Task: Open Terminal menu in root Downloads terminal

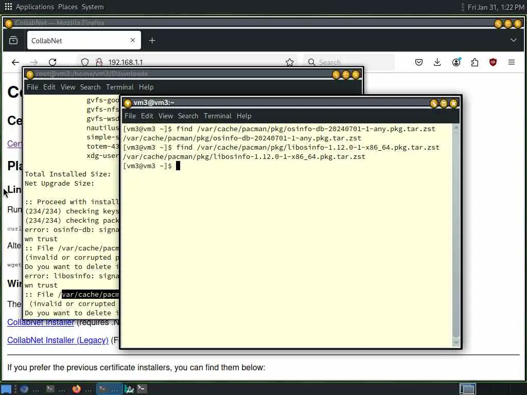Action: point(119,87)
